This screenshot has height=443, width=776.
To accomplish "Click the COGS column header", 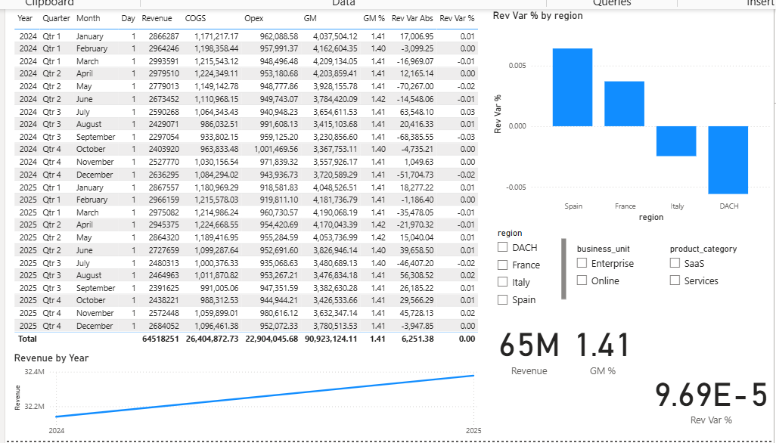I will point(195,18).
